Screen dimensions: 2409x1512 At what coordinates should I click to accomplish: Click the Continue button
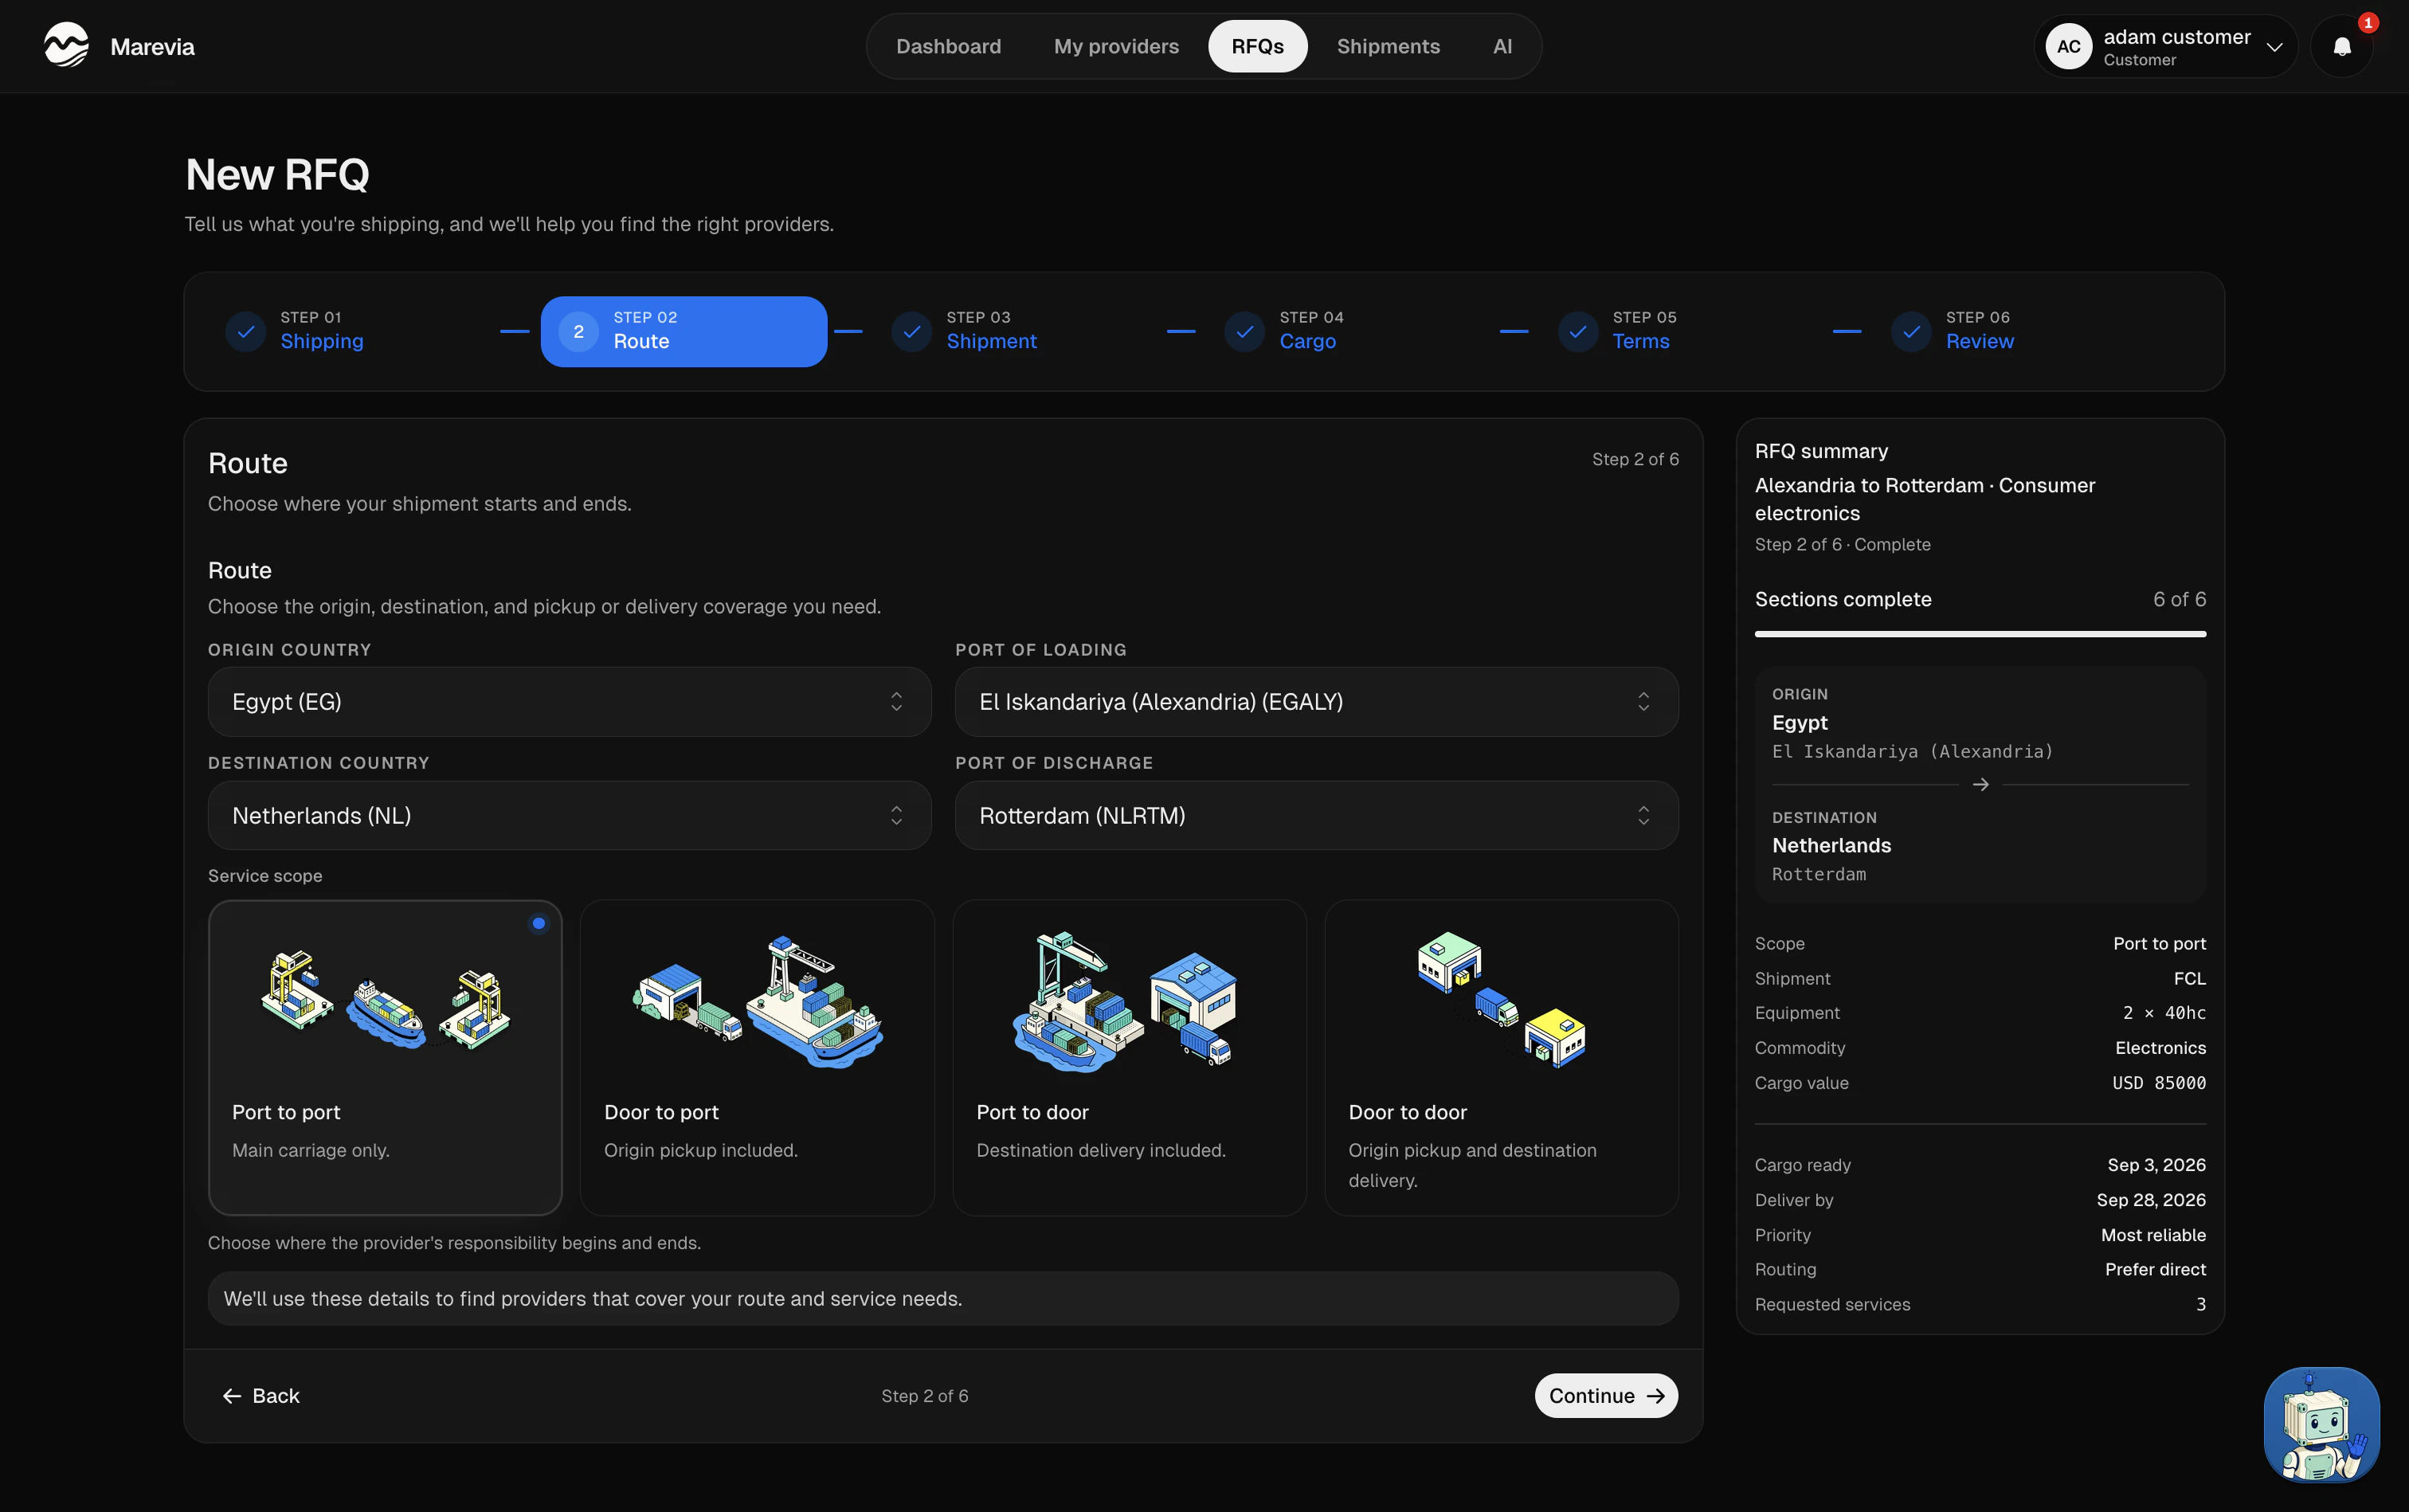coord(1606,1396)
